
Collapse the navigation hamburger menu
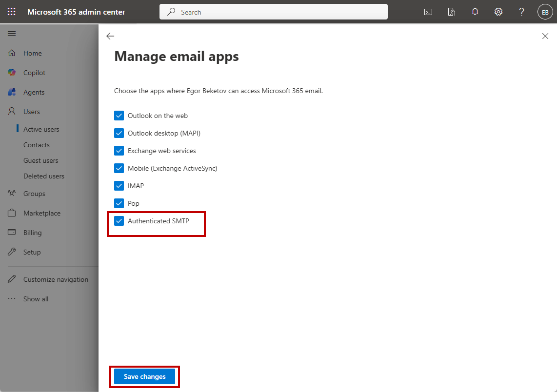pyautogui.click(x=12, y=34)
